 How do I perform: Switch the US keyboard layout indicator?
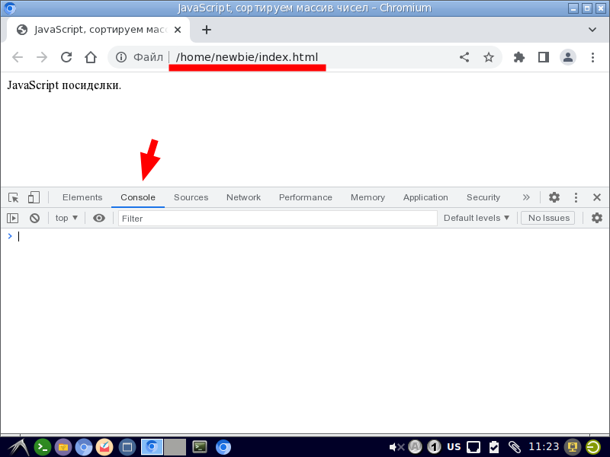coord(454,447)
